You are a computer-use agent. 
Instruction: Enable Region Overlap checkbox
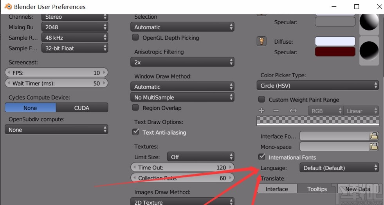[135, 107]
